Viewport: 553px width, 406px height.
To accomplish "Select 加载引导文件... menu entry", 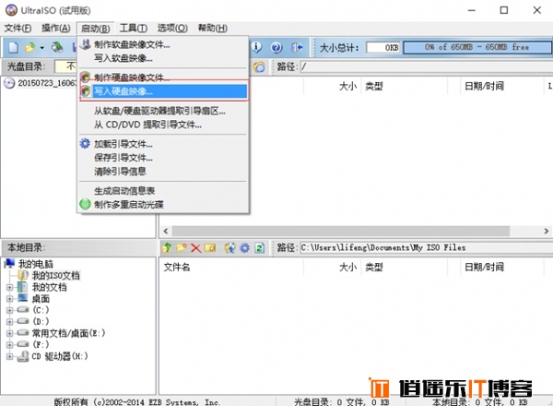I will pyautogui.click(x=163, y=144).
